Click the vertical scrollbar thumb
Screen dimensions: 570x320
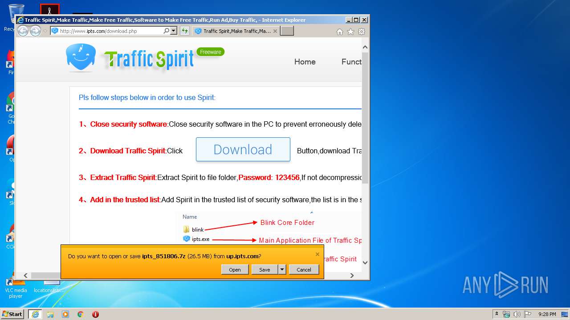pyautogui.click(x=365, y=118)
